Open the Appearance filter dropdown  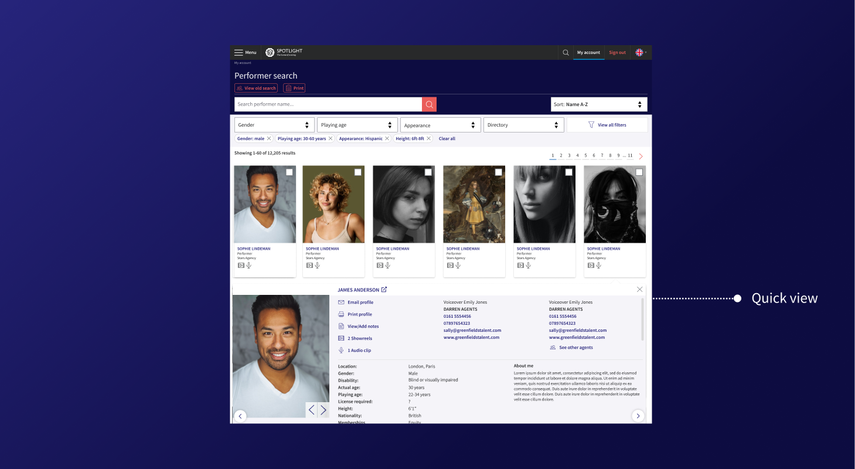[441, 125]
